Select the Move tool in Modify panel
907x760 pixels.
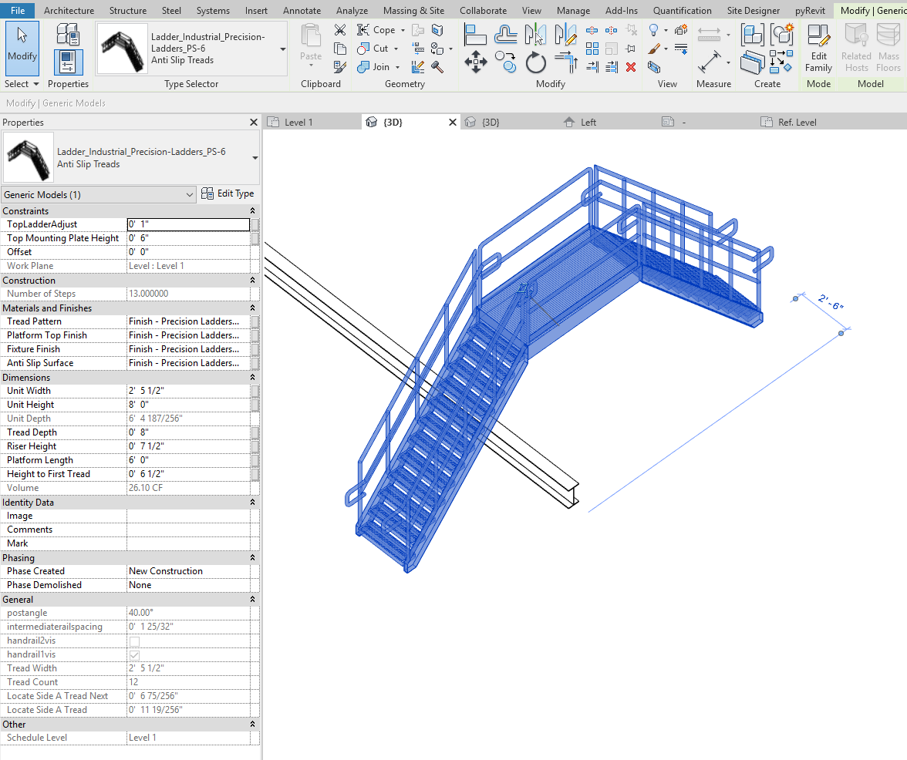tap(475, 62)
